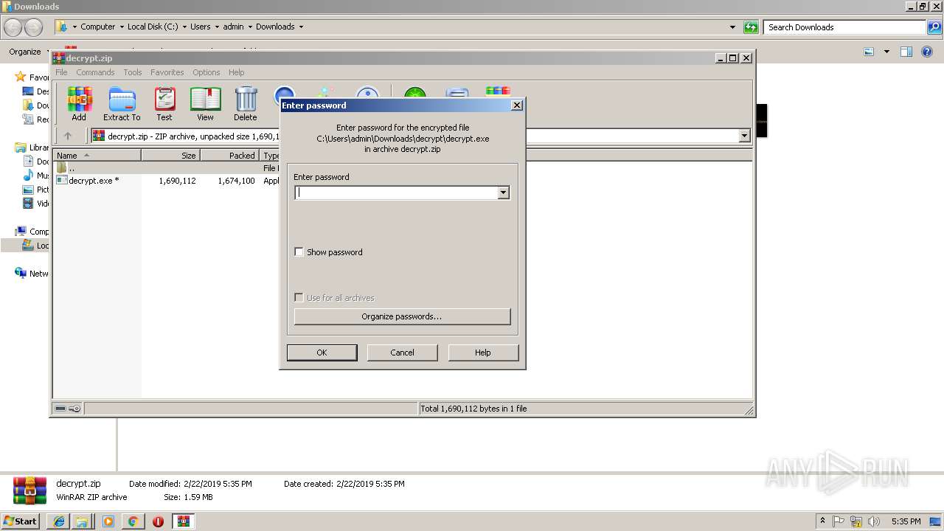Change the Explorer view icon
This screenshot has height=531, width=944.
(869, 52)
